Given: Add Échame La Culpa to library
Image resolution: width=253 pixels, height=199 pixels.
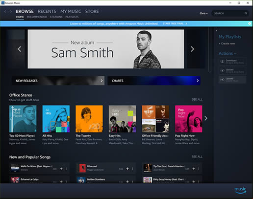Looking at the screenshot, I should [61, 181].
